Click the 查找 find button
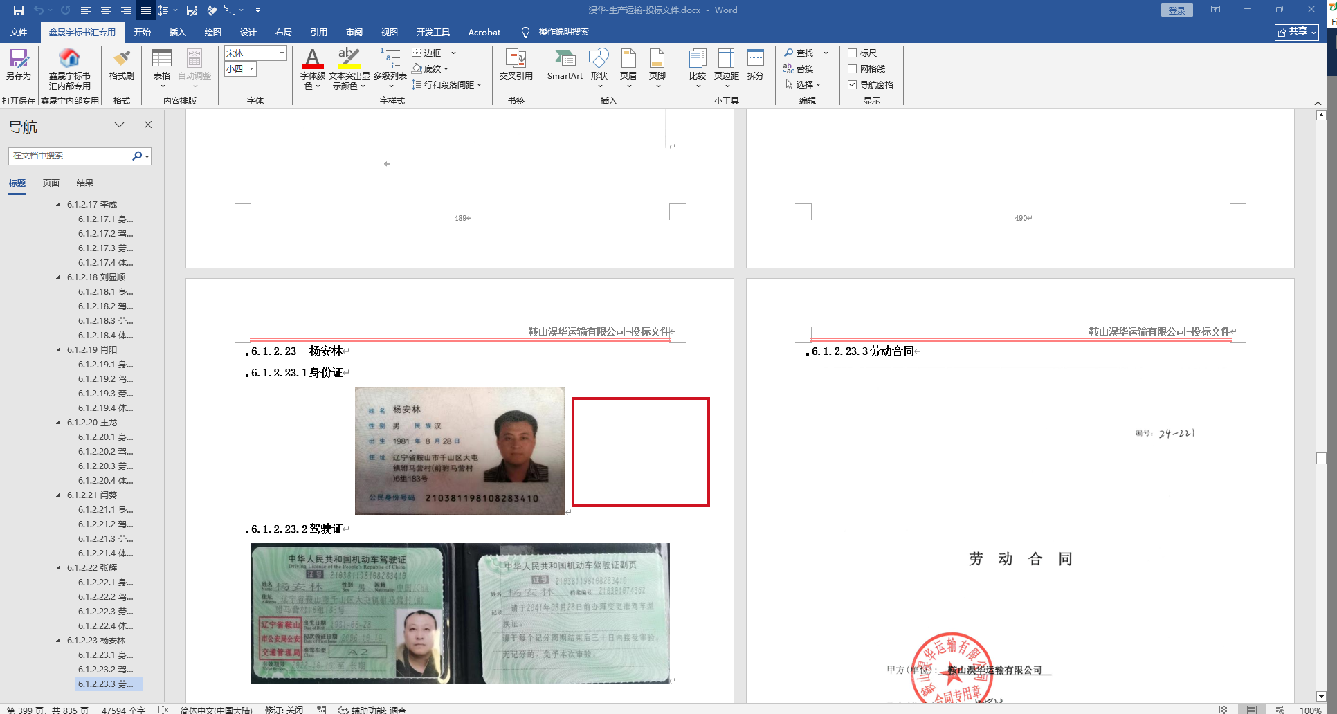The width and height of the screenshot is (1337, 714). (x=799, y=53)
